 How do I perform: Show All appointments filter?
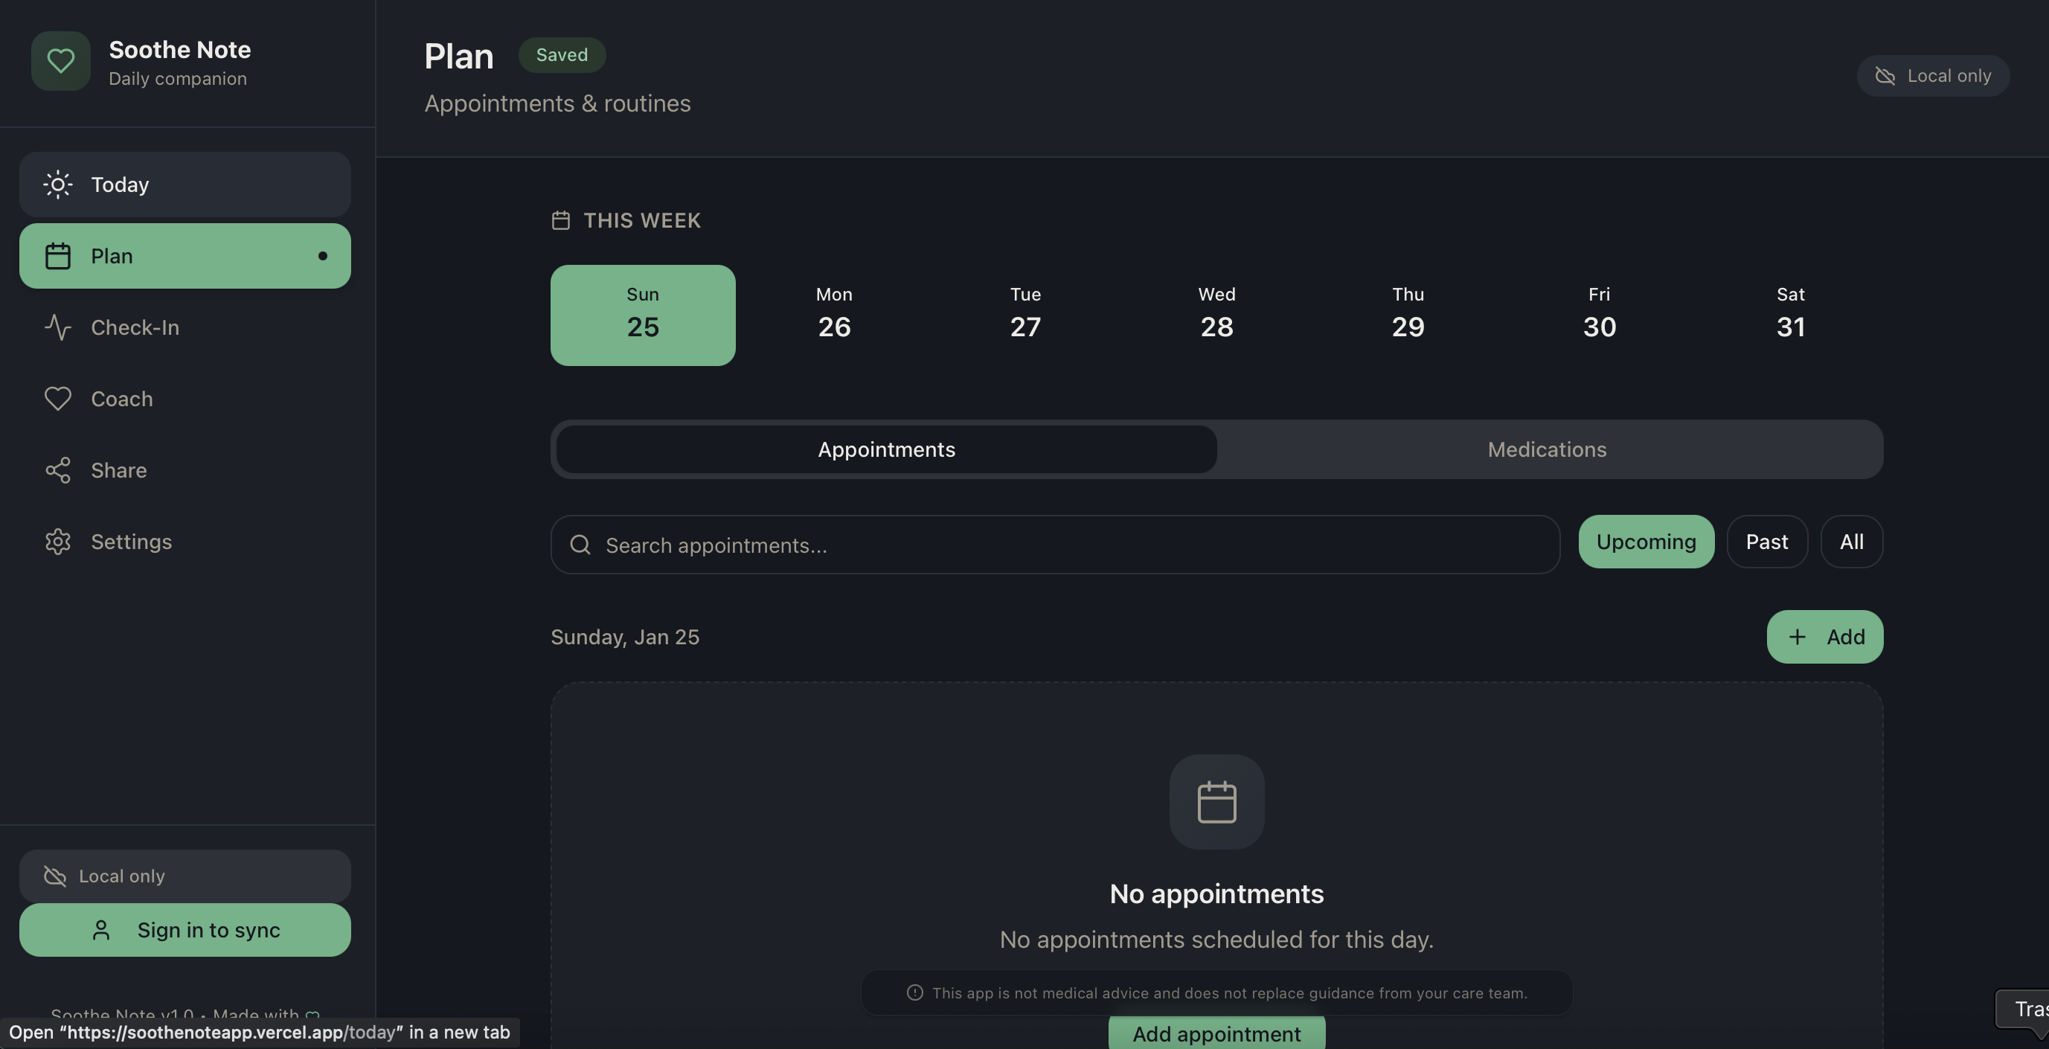tap(1851, 542)
